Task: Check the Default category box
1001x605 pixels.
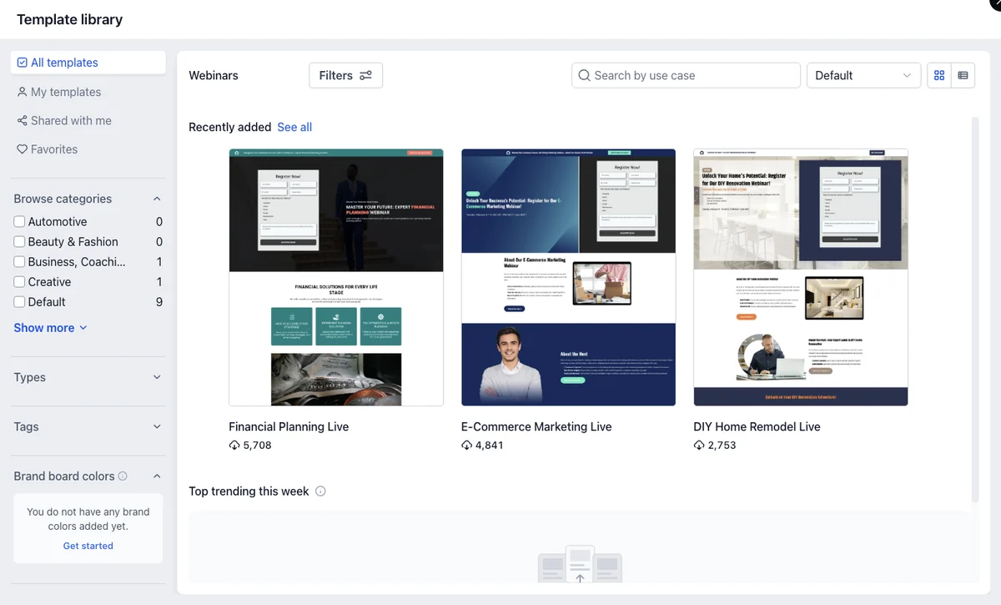Action: click(x=19, y=302)
